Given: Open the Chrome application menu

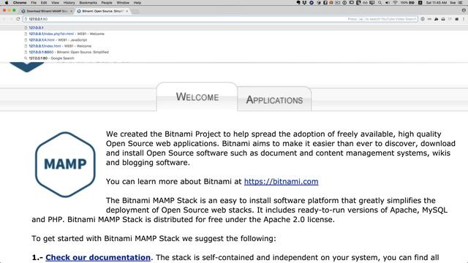Looking at the screenshot, I should (x=20, y=2).
